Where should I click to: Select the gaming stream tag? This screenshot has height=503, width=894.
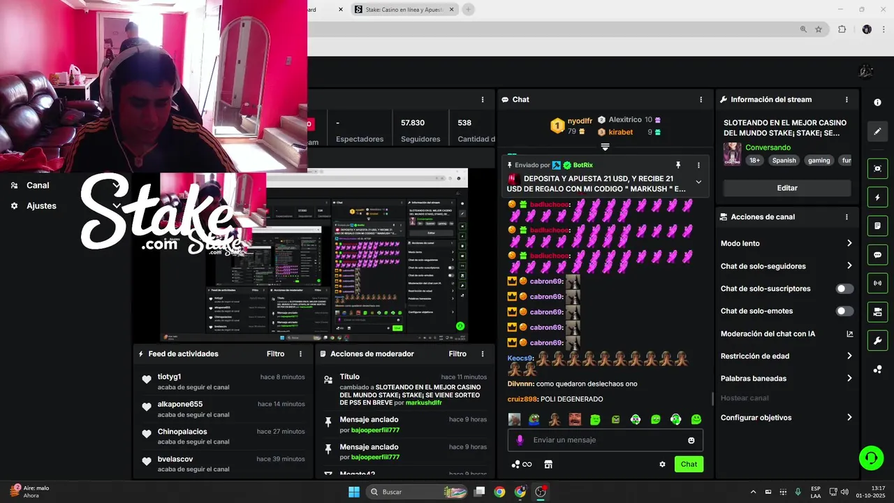(819, 160)
